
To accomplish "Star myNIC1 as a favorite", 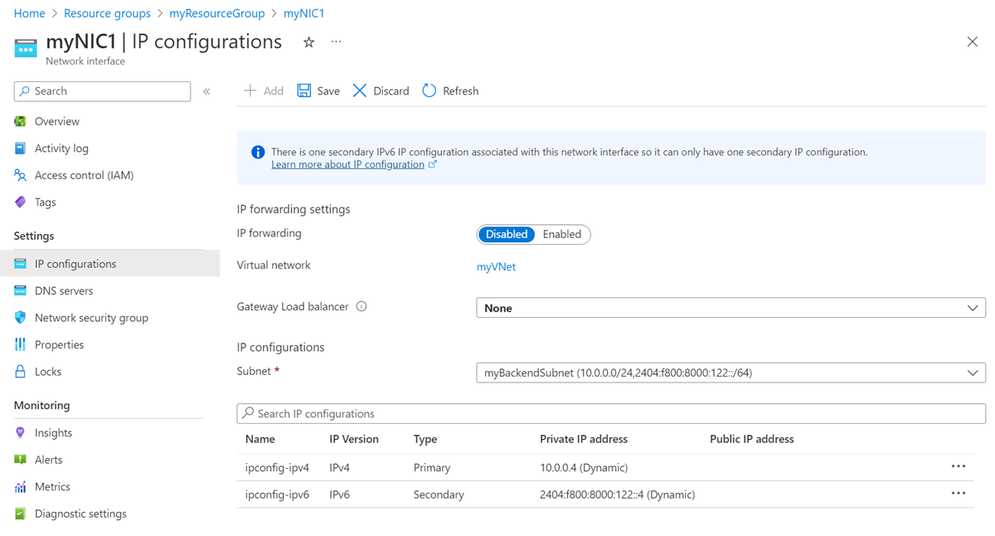I will 308,41.
